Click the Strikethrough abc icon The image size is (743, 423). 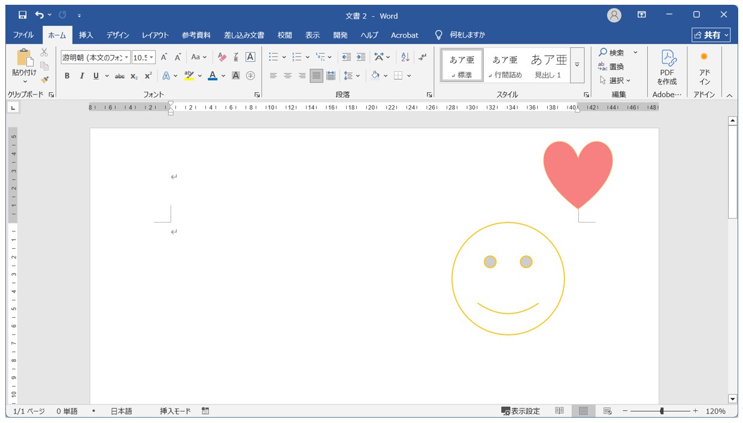[x=120, y=76]
